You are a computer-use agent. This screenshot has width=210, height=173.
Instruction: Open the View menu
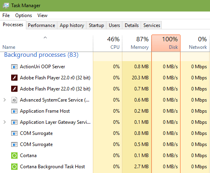[x=42, y=15]
